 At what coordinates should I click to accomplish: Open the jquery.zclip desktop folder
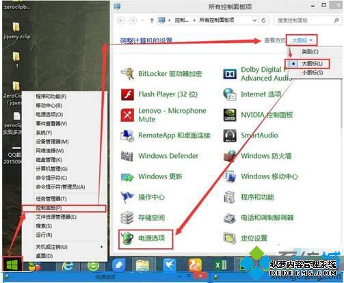[x=17, y=31]
